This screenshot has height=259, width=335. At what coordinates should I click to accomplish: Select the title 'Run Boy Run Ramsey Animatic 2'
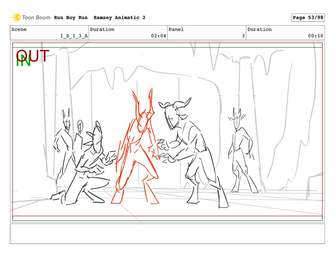(x=99, y=18)
